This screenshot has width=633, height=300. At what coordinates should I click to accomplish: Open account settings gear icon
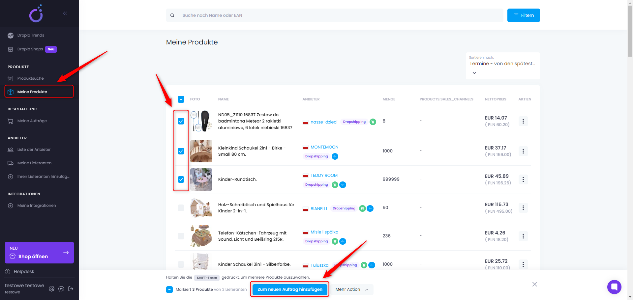(x=52, y=289)
